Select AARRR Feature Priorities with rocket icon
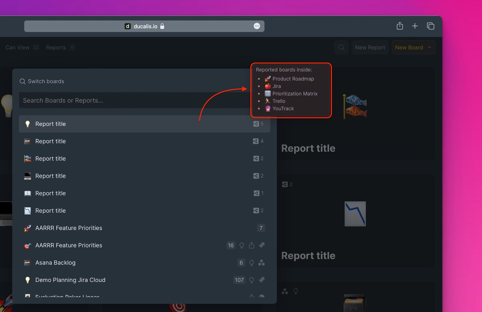Image resolution: width=482 pixels, height=312 pixels. pos(69,228)
